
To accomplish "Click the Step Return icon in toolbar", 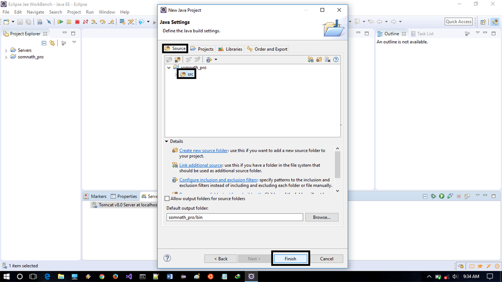I will [111, 22].
